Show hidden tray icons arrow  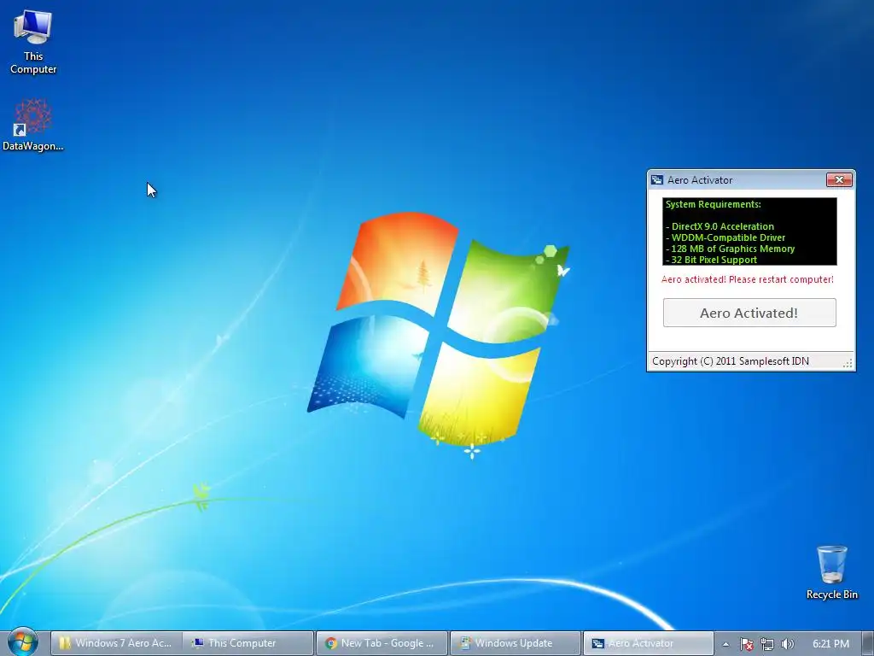725,644
